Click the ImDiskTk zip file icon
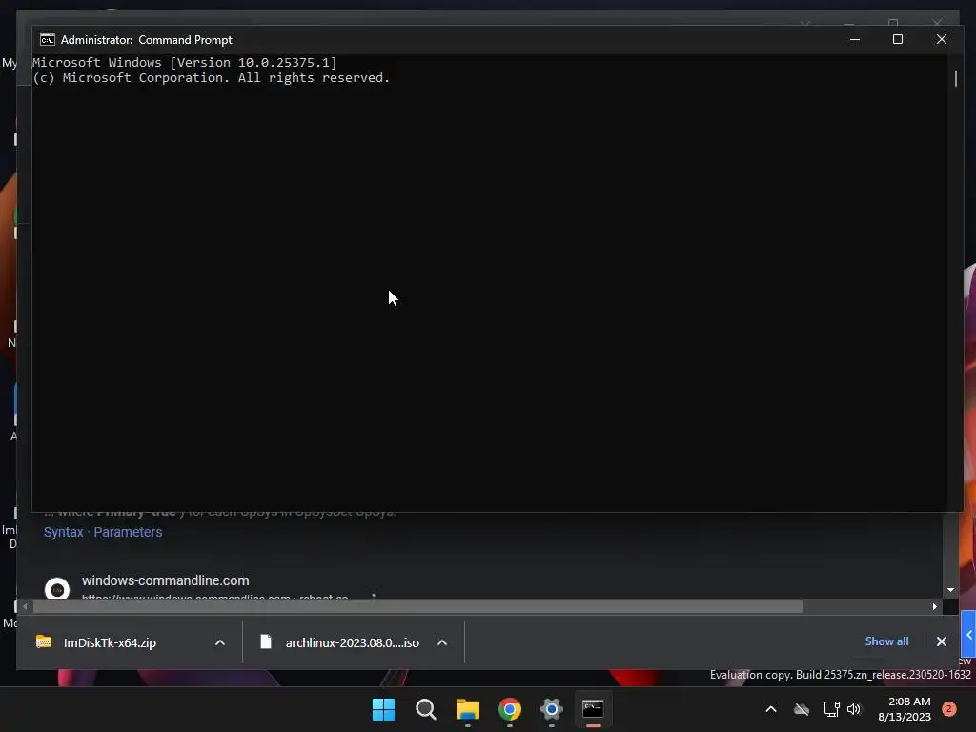976x732 pixels. (44, 641)
